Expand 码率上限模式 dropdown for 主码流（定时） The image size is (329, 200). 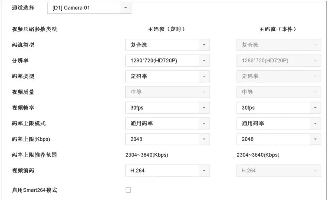(x=167, y=123)
